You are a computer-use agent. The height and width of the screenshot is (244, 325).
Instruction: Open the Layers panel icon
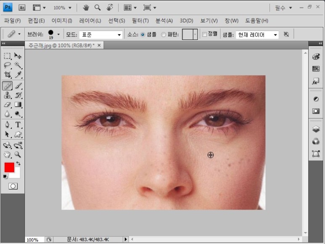point(316,129)
